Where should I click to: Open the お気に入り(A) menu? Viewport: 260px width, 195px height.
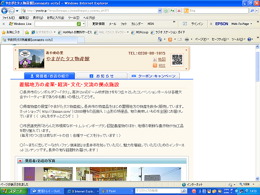55,18
